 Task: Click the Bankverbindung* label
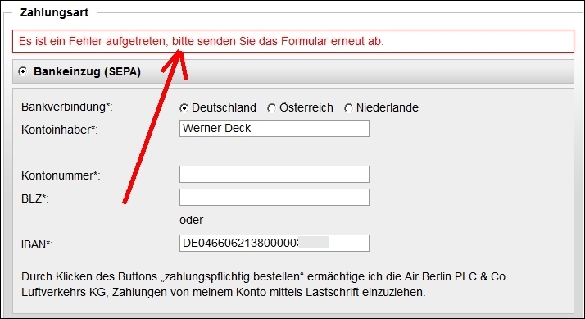point(67,107)
